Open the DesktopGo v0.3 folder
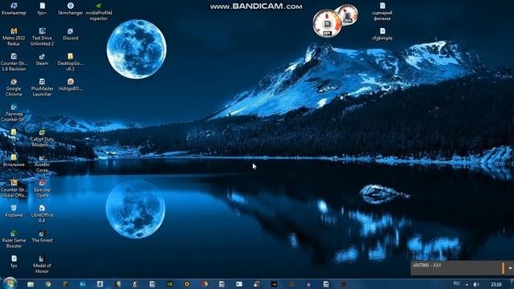This screenshot has width=514, height=289. [71, 63]
